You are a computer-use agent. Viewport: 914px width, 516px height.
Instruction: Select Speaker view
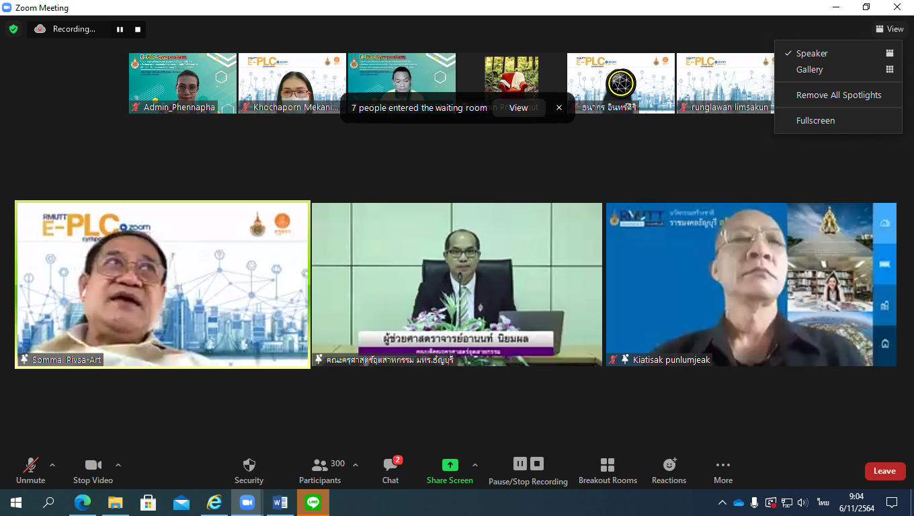pos(838,53)
